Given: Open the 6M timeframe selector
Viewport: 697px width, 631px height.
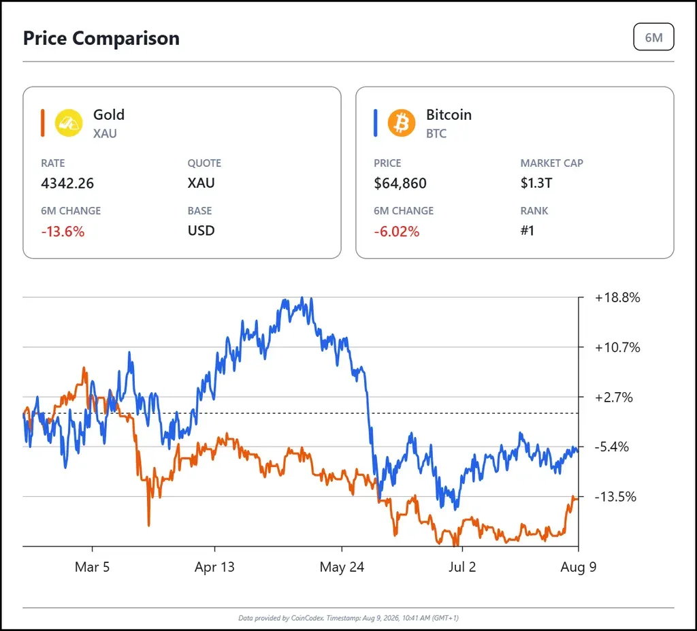Looking at the screenshot, I should pos(653,37).
